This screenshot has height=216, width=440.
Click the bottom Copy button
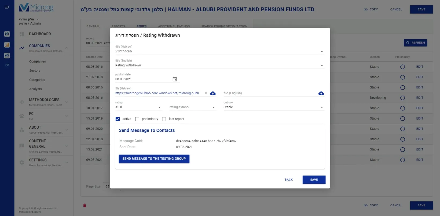(371, 206)
